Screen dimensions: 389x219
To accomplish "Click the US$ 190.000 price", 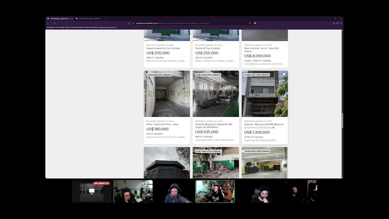I will [157, 129].
